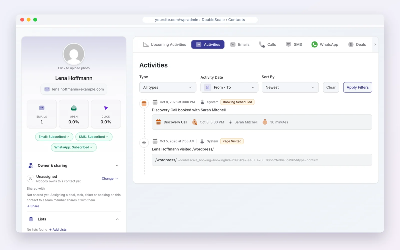The height and width of the screenshot is (250, 400).
Task: Click the Booking Scheduled timeline calendar icon
Action: (144, 103)
